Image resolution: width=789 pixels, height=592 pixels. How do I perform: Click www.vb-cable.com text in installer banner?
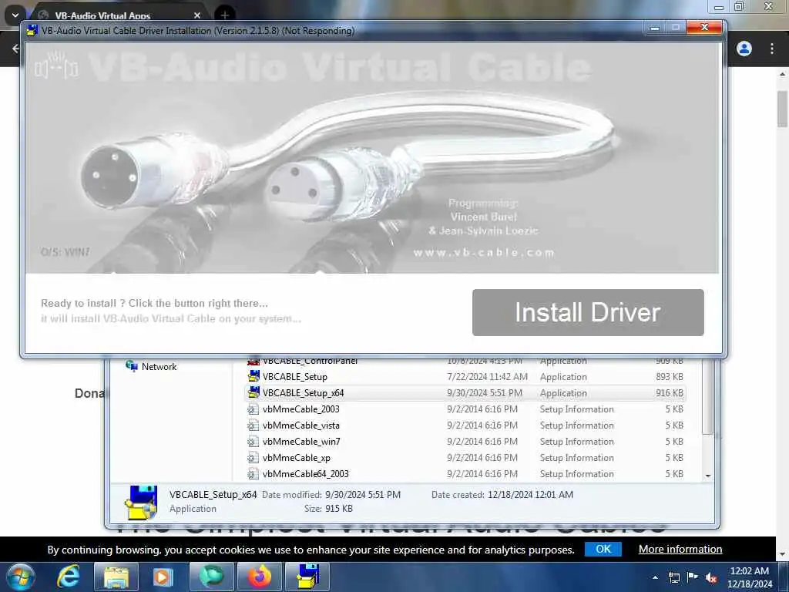click(484, 252)
